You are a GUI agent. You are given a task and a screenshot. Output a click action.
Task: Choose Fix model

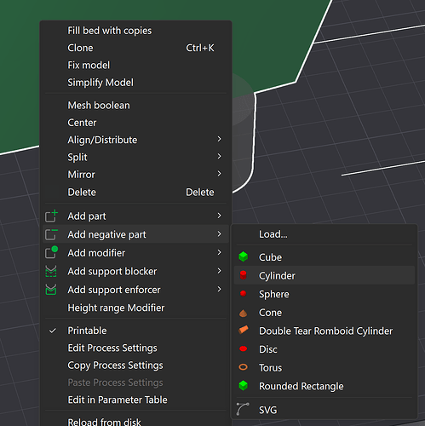tap(89, 65)
